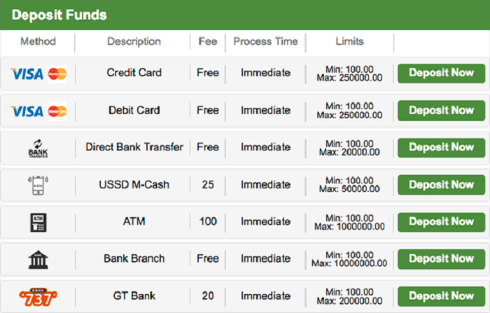The width and height of the screenshot is (490, 313).
Task: Click the Visa logo in Debit Card row
Action: [x=27, y=111]
